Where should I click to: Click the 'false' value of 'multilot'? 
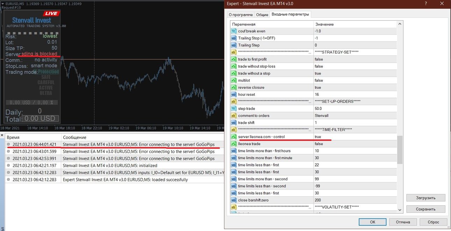pyautogui.click(x=318, y=80)
